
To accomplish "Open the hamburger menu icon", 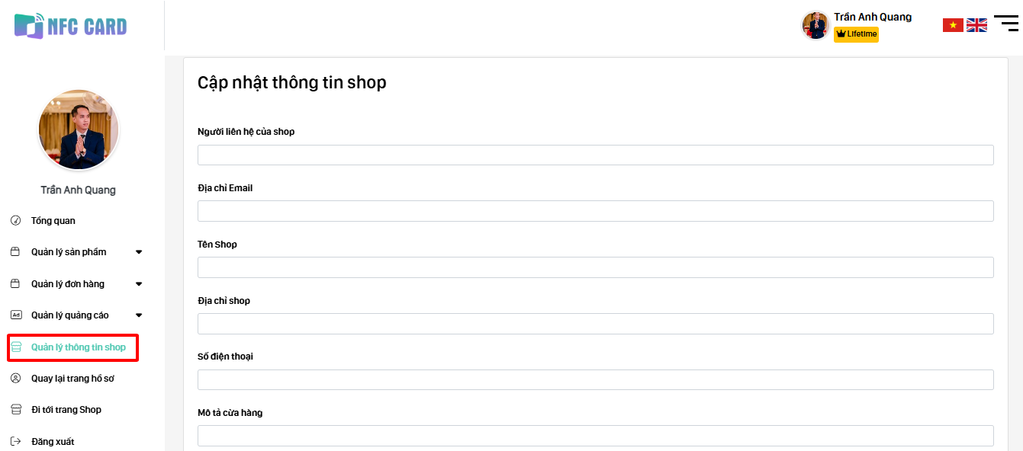I will coord(1006,23).
